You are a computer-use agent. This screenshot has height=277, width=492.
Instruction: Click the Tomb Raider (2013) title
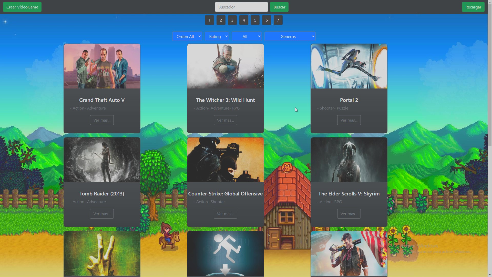(x=102, y=194)
